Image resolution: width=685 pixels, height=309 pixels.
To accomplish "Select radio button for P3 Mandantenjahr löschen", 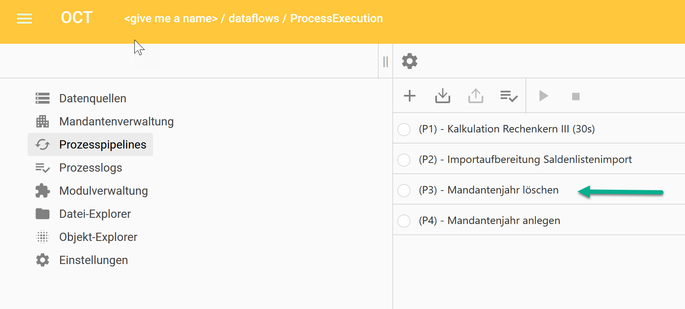I will coord(404,190).
